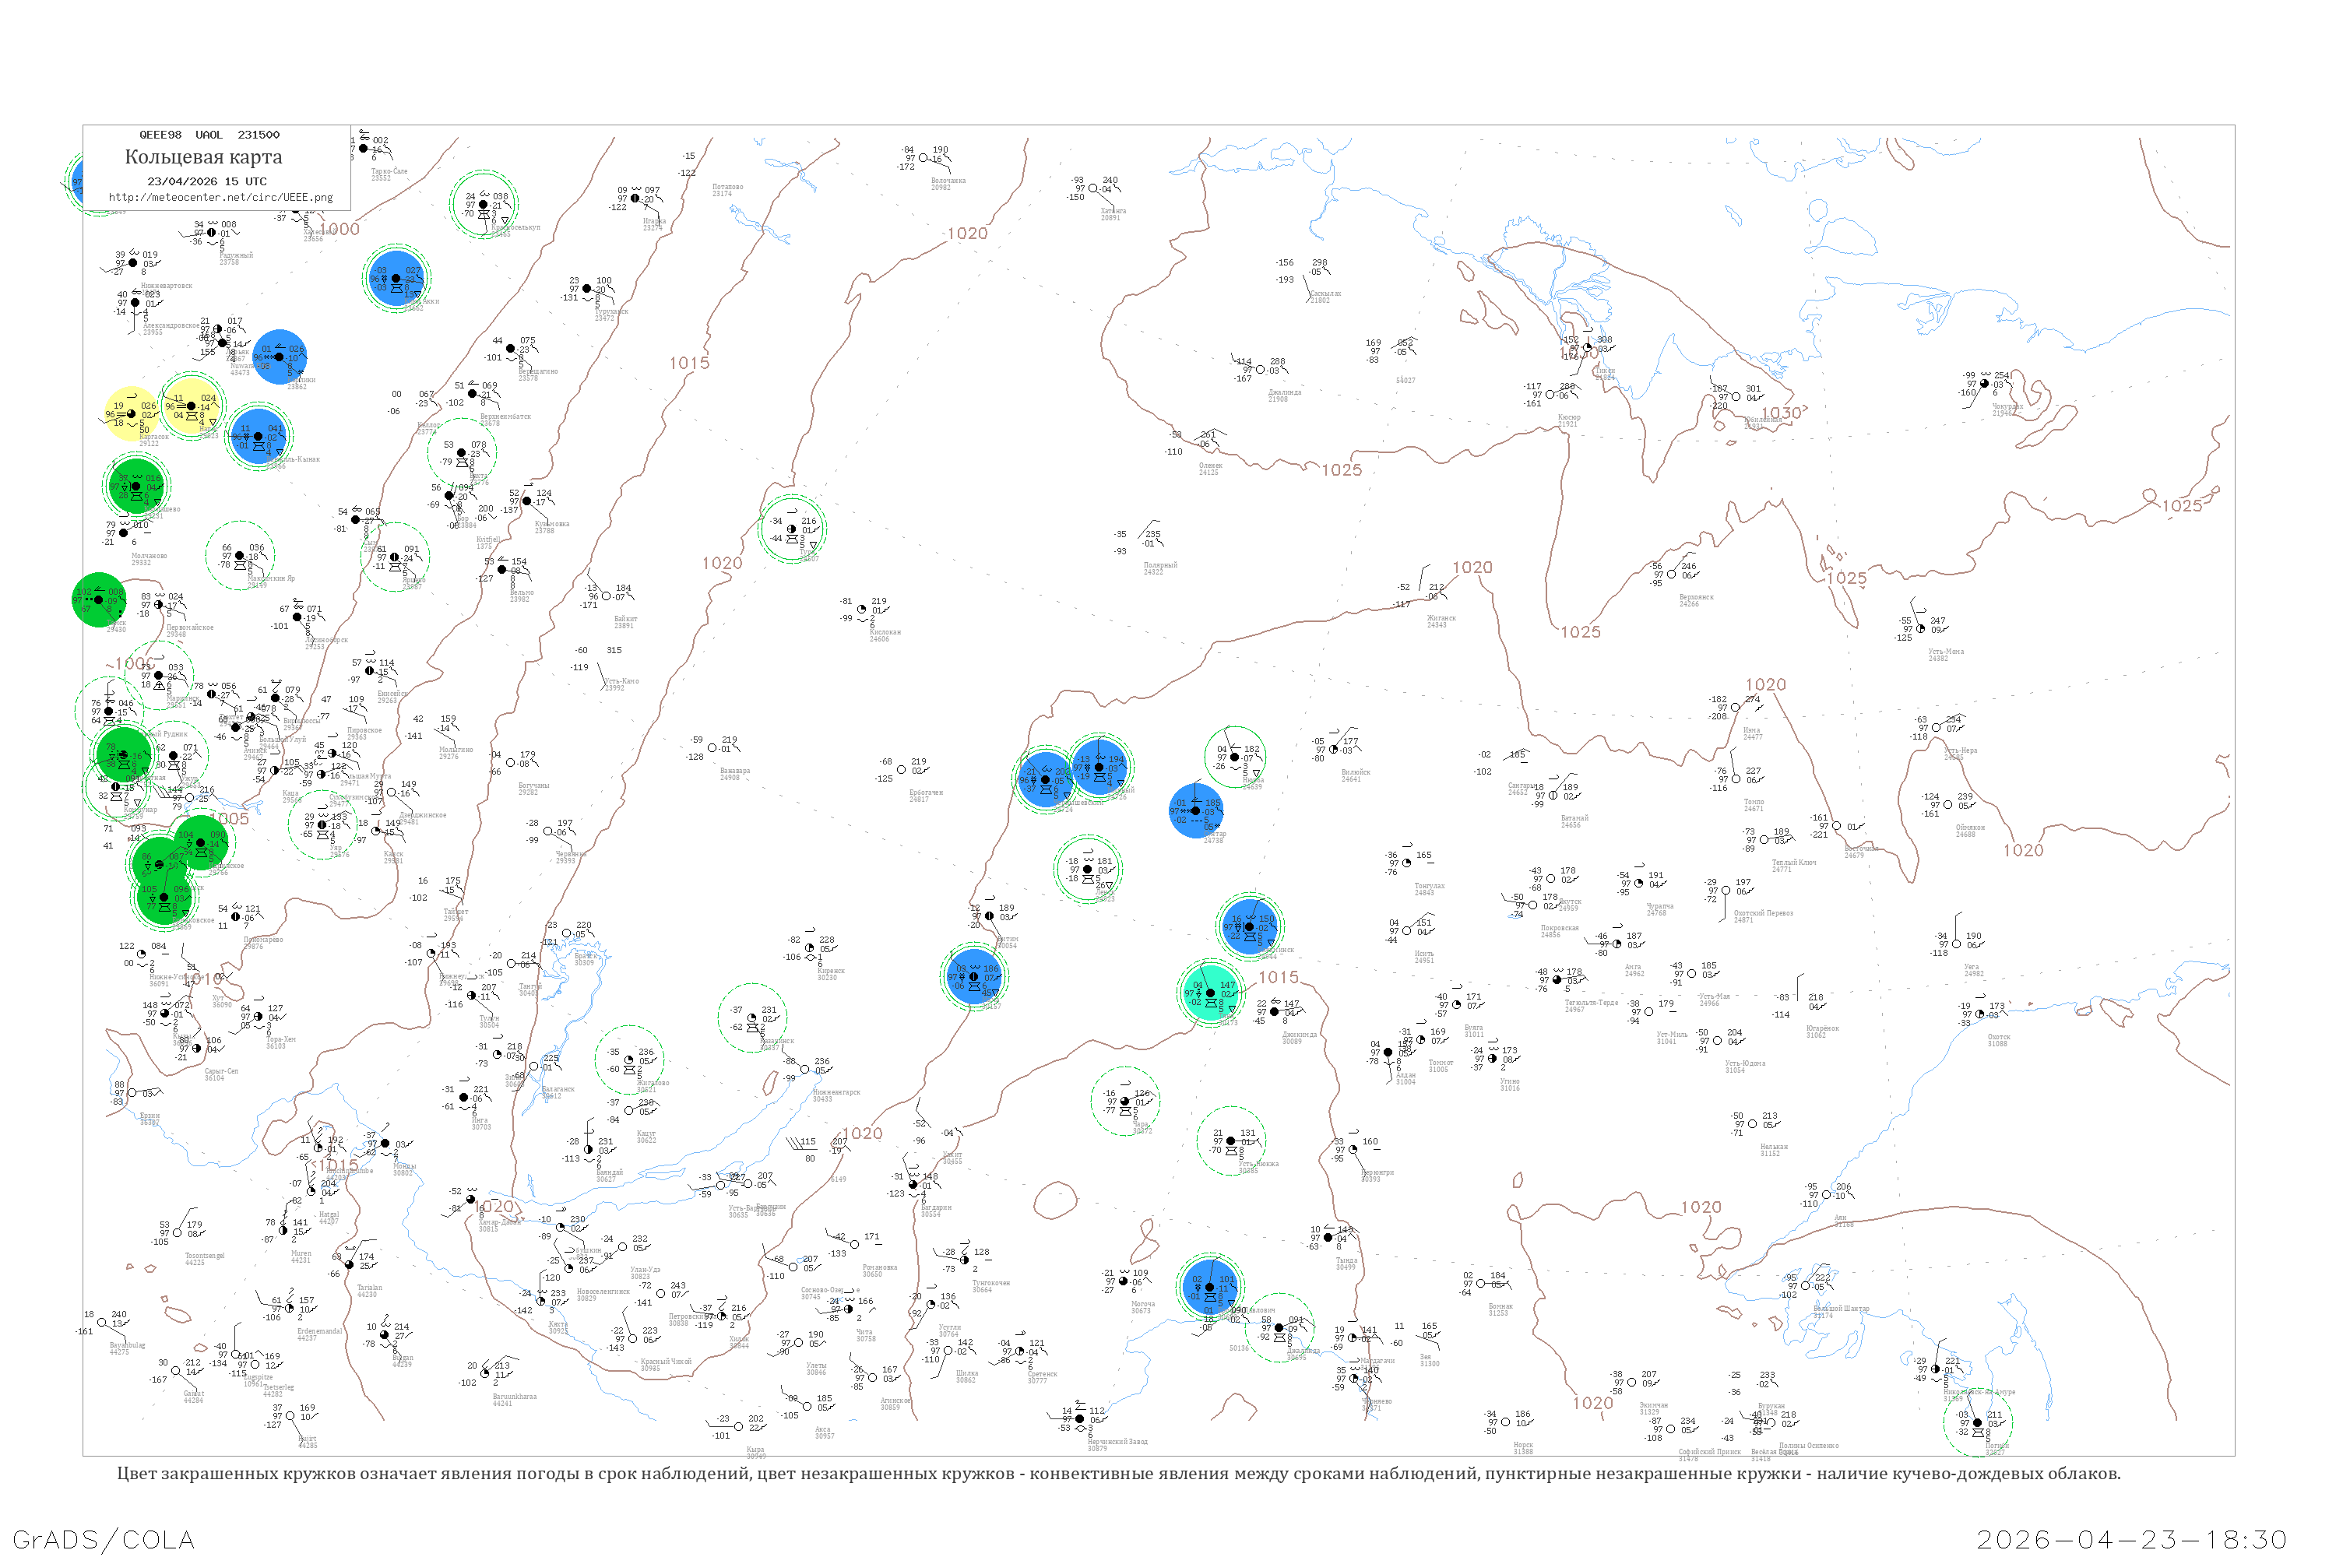Click the dashed green circle at Джалинда station

1279,1327
